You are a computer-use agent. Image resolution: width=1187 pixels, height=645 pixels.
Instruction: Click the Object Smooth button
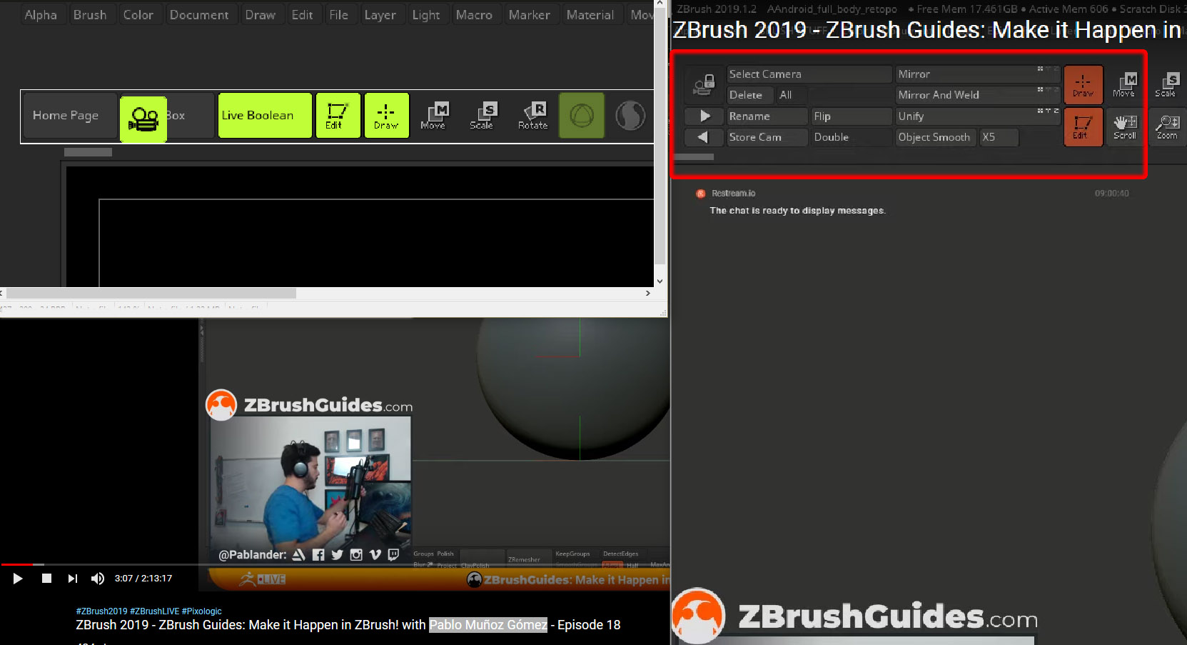click(x=936, y=137)
